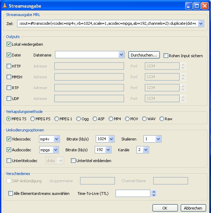211x213 pixels.
Task: Open the Ziel MRL dropdown arrow
Action: [x=201, y=24]
